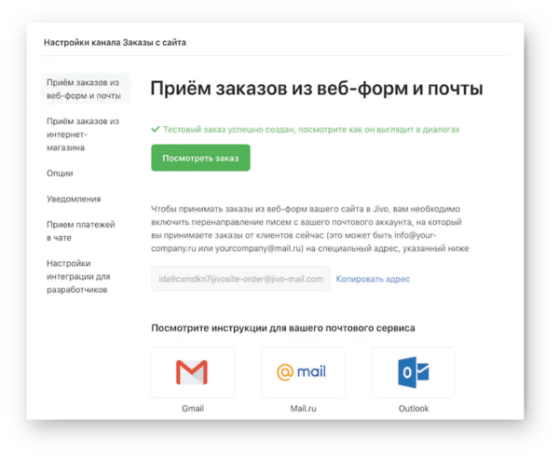Screen dimensions: 559x459
Task: Open Outlook forwarding instructions icon
Action: [x=414, y=372]
